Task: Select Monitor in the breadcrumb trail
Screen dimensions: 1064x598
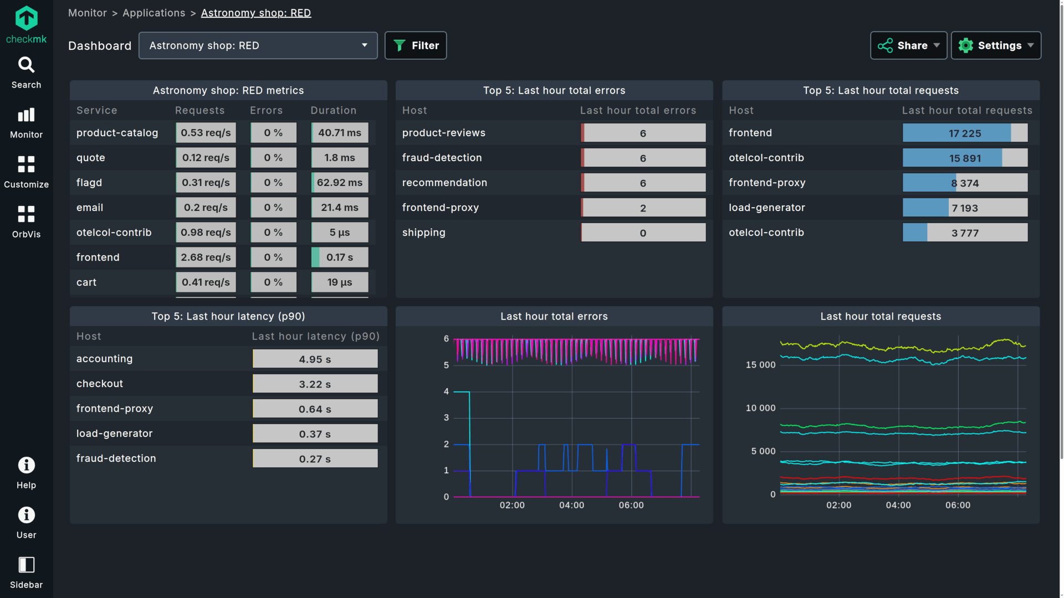Action: point(87,13)
